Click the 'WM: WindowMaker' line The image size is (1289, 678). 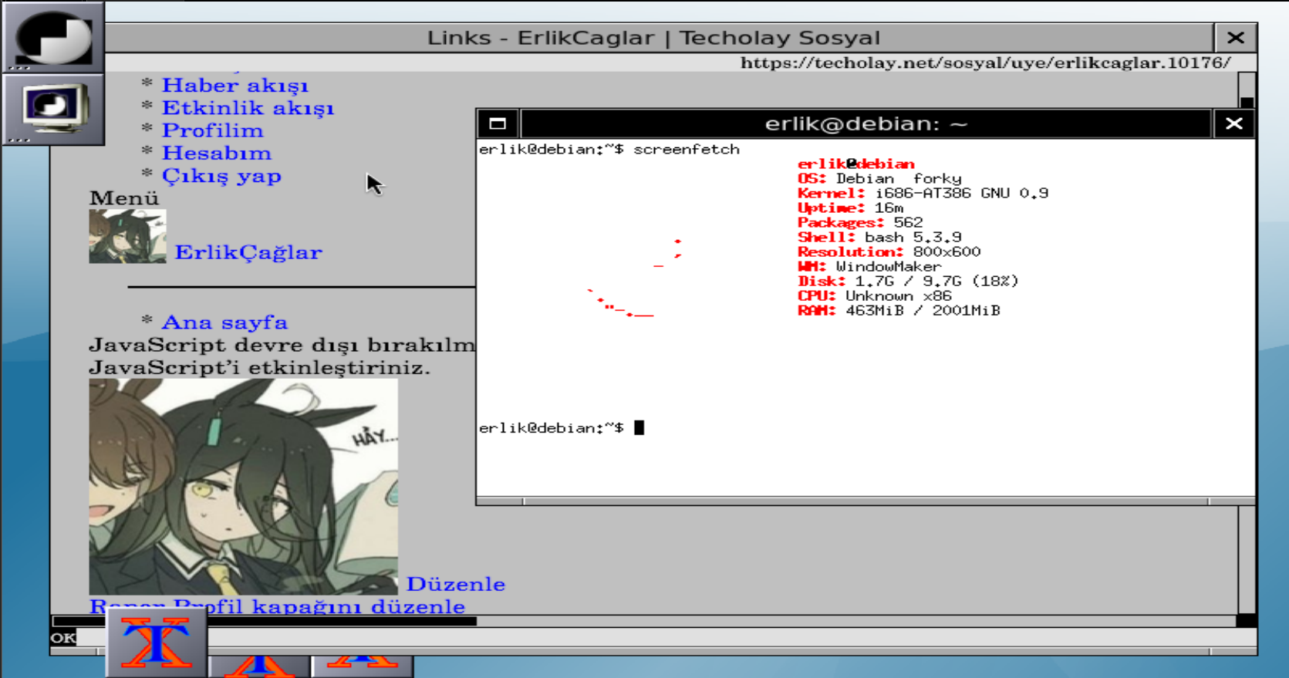pyautogui.click(x=869, y=267)
